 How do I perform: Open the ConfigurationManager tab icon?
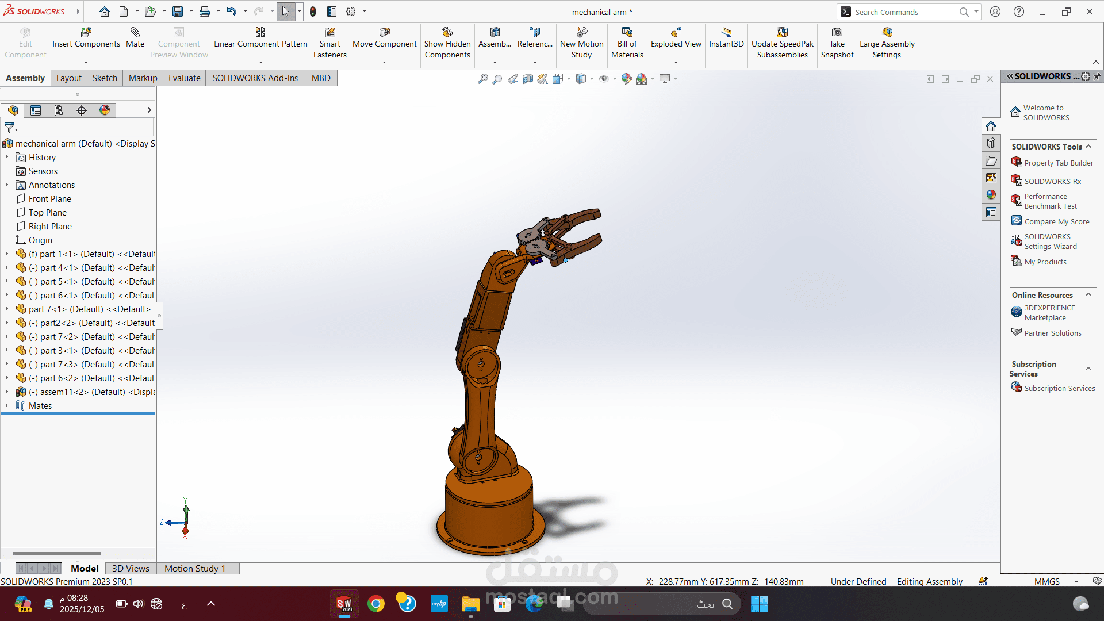pos(59,110)
